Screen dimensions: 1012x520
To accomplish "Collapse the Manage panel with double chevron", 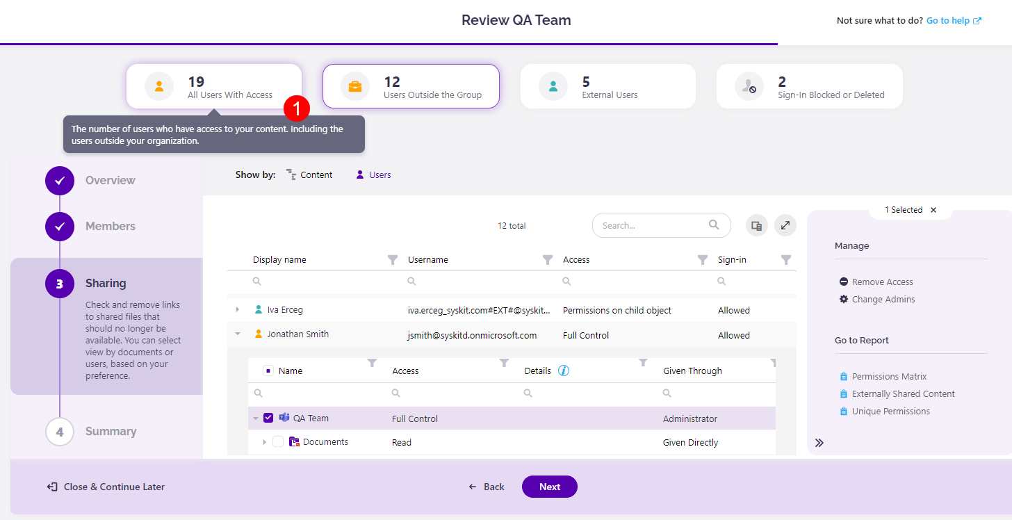I will (x=819, y=442).
